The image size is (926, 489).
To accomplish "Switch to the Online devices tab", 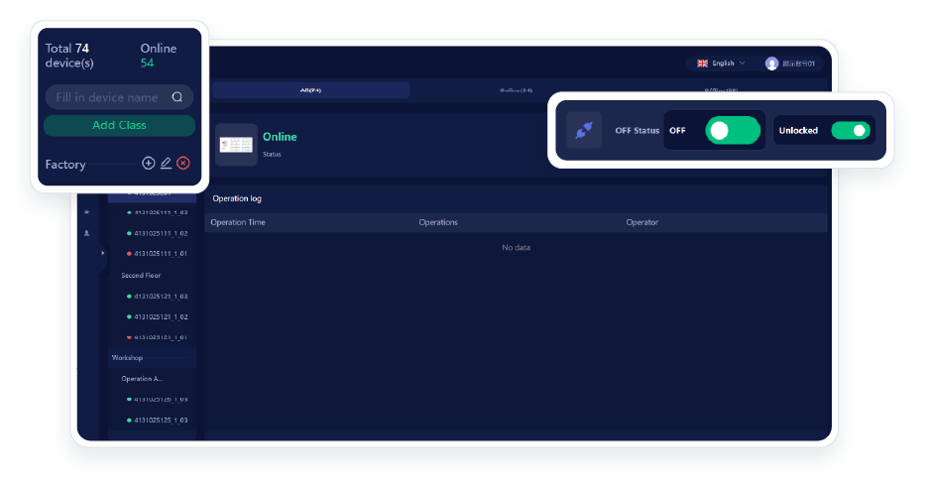I will [x=516, y=90].
